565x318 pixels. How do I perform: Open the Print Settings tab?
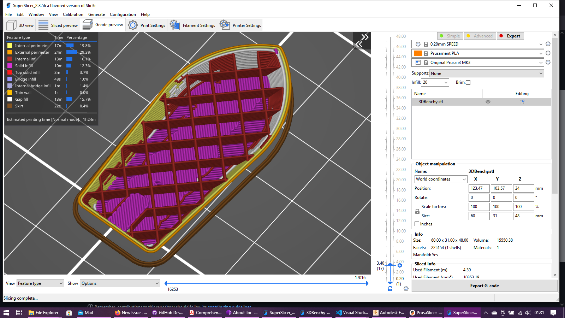pos(147,25)
